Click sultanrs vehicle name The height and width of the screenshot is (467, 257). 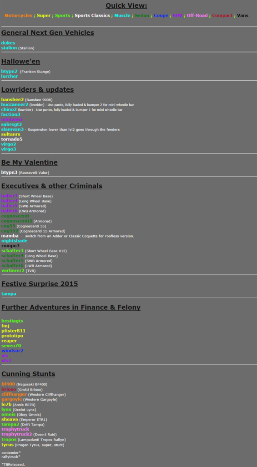[11, 135]
